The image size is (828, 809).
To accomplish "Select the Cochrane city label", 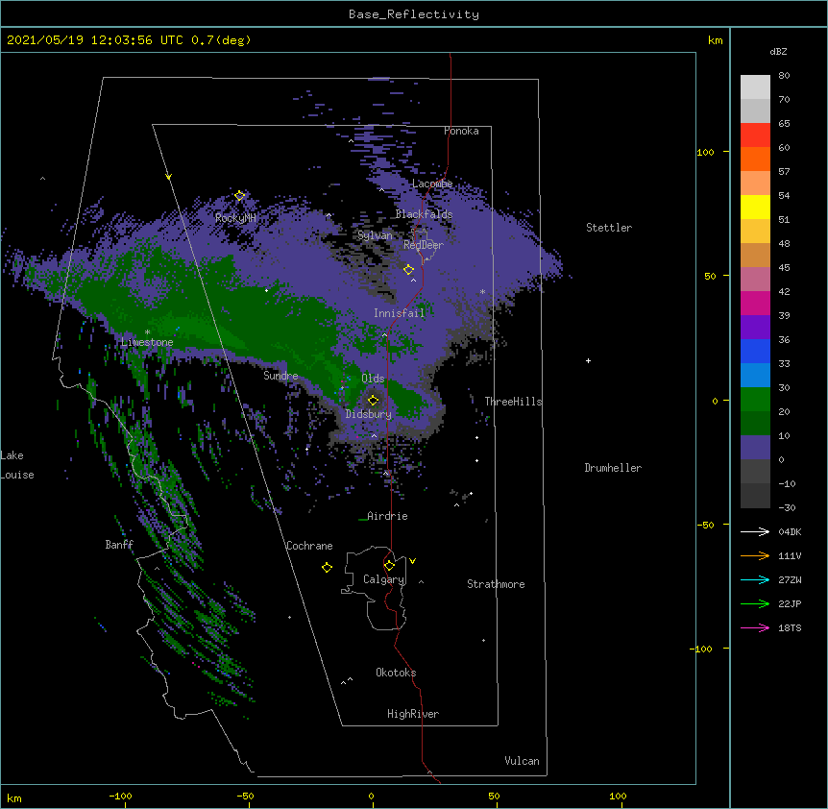I will click(x=309, y=546).
